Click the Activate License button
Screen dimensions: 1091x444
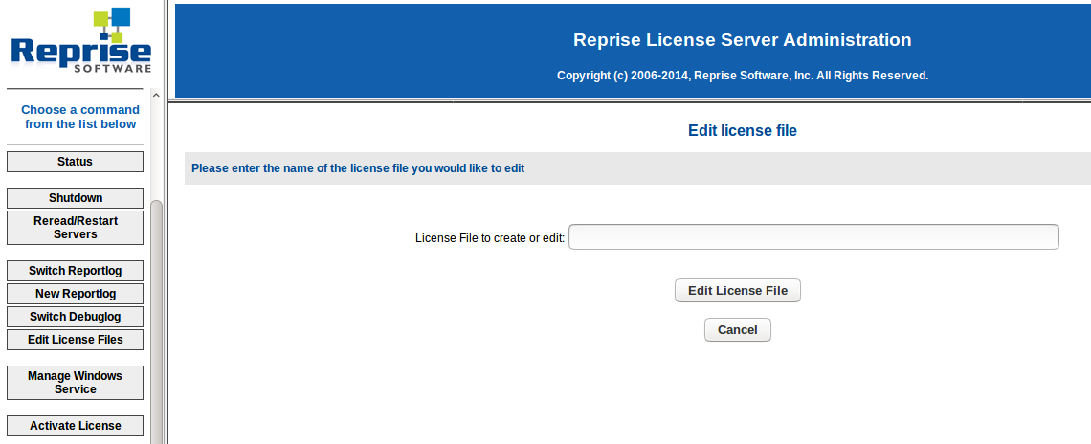pyautogui.click(x=76, y=426)
